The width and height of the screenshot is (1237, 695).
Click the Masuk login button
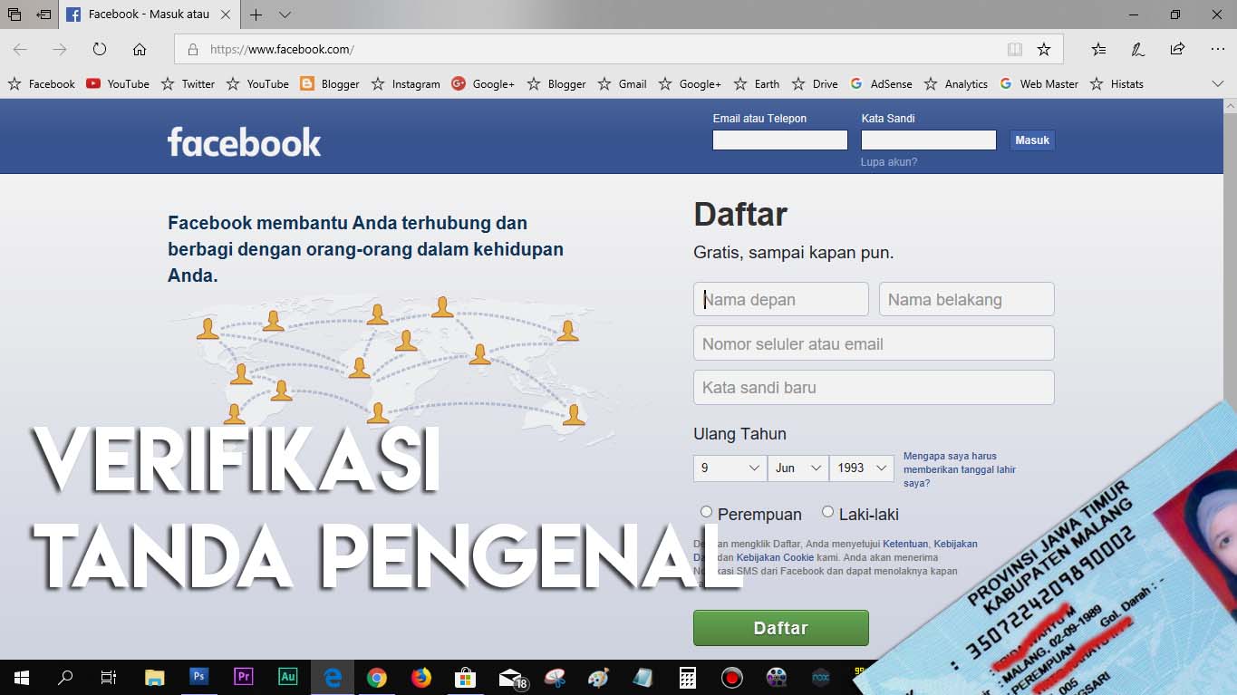(1032, 140)
